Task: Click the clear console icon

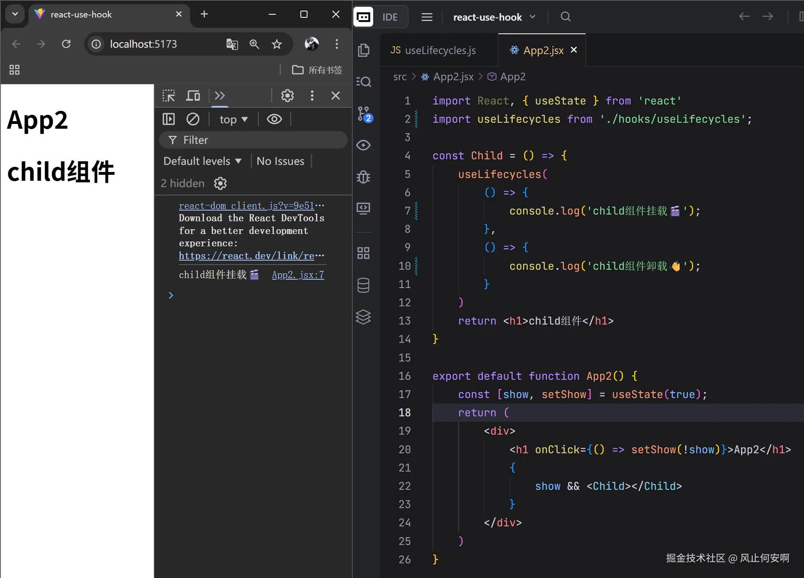Action: [193, 119]
